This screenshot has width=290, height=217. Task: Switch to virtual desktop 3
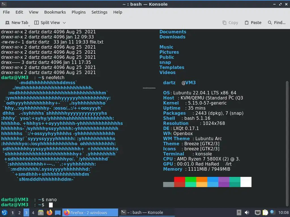(x=26, y=213)
